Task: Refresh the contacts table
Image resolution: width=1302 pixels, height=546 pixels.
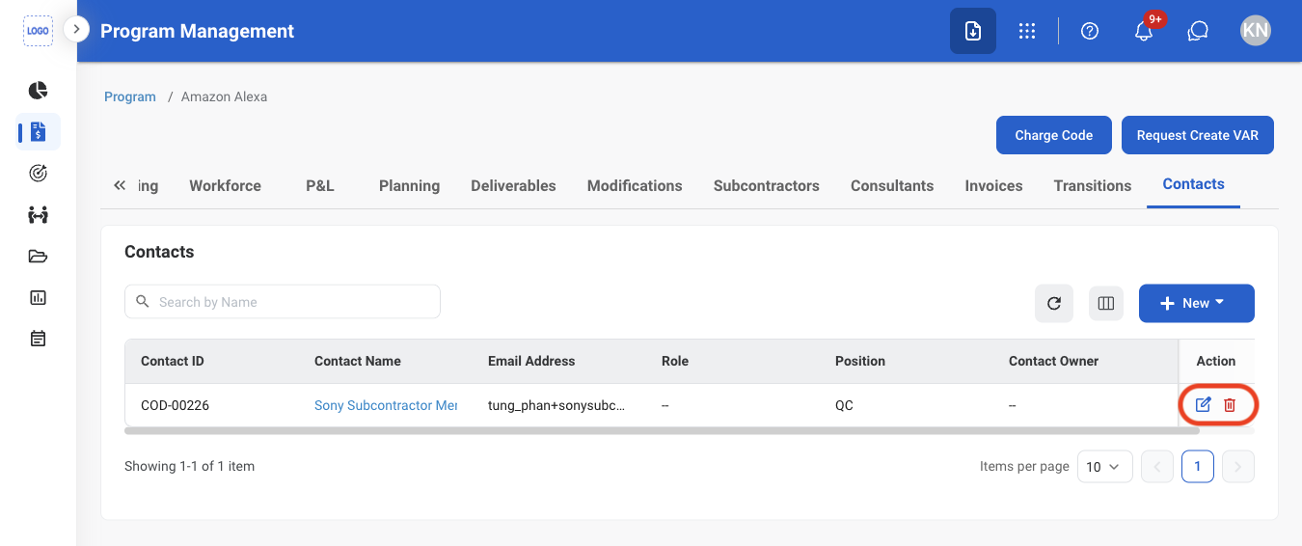Action: pos(1054,303)
